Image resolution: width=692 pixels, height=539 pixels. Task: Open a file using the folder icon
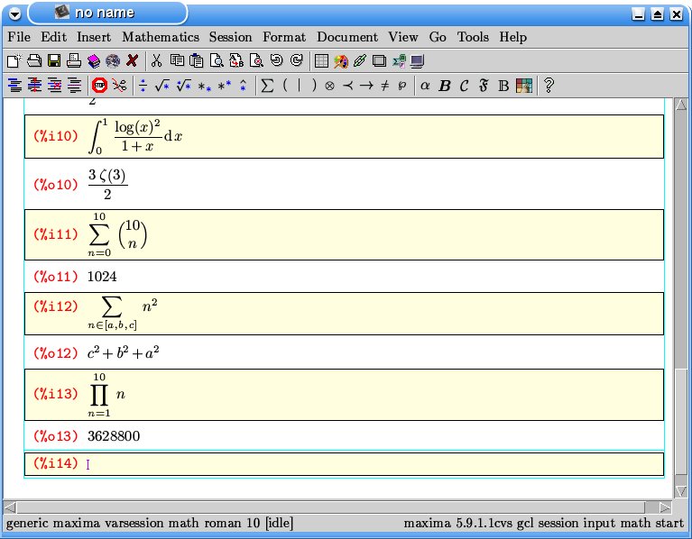pyautogui.click(x=34, y=60)
